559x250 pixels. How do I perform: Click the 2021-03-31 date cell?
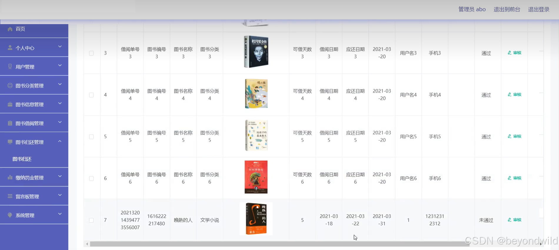pos(382,220)
